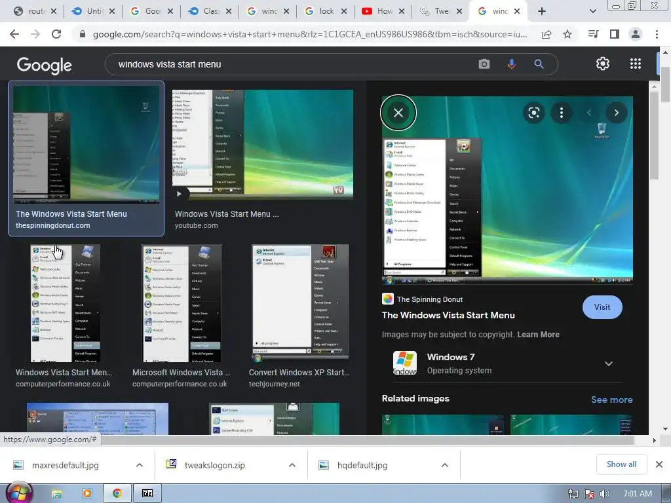Open the Chrome three-dot menu
Viewport: 671px width, 503px height.
657,34
